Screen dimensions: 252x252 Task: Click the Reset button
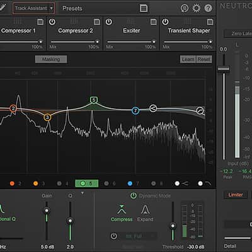pos(204,59)
